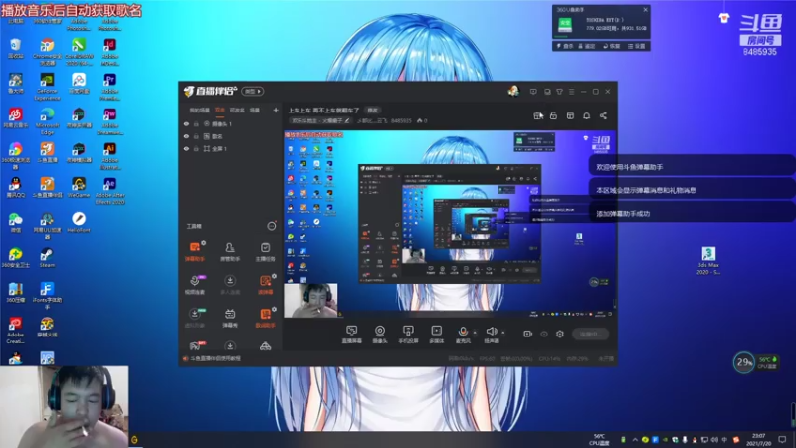
Task: Click the 3ds Max desktop shortcut
Action: tap(708, 261)
